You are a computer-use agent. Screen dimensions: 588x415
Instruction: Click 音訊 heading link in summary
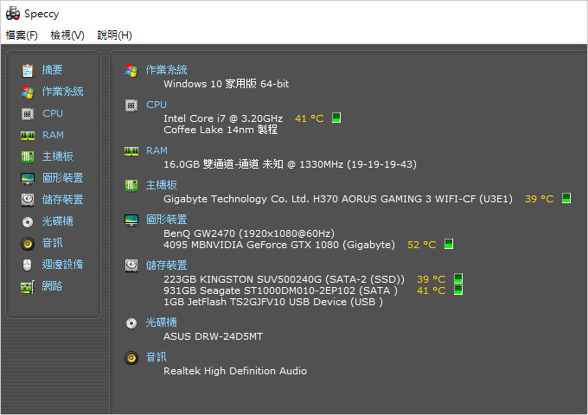pos(156,357)
